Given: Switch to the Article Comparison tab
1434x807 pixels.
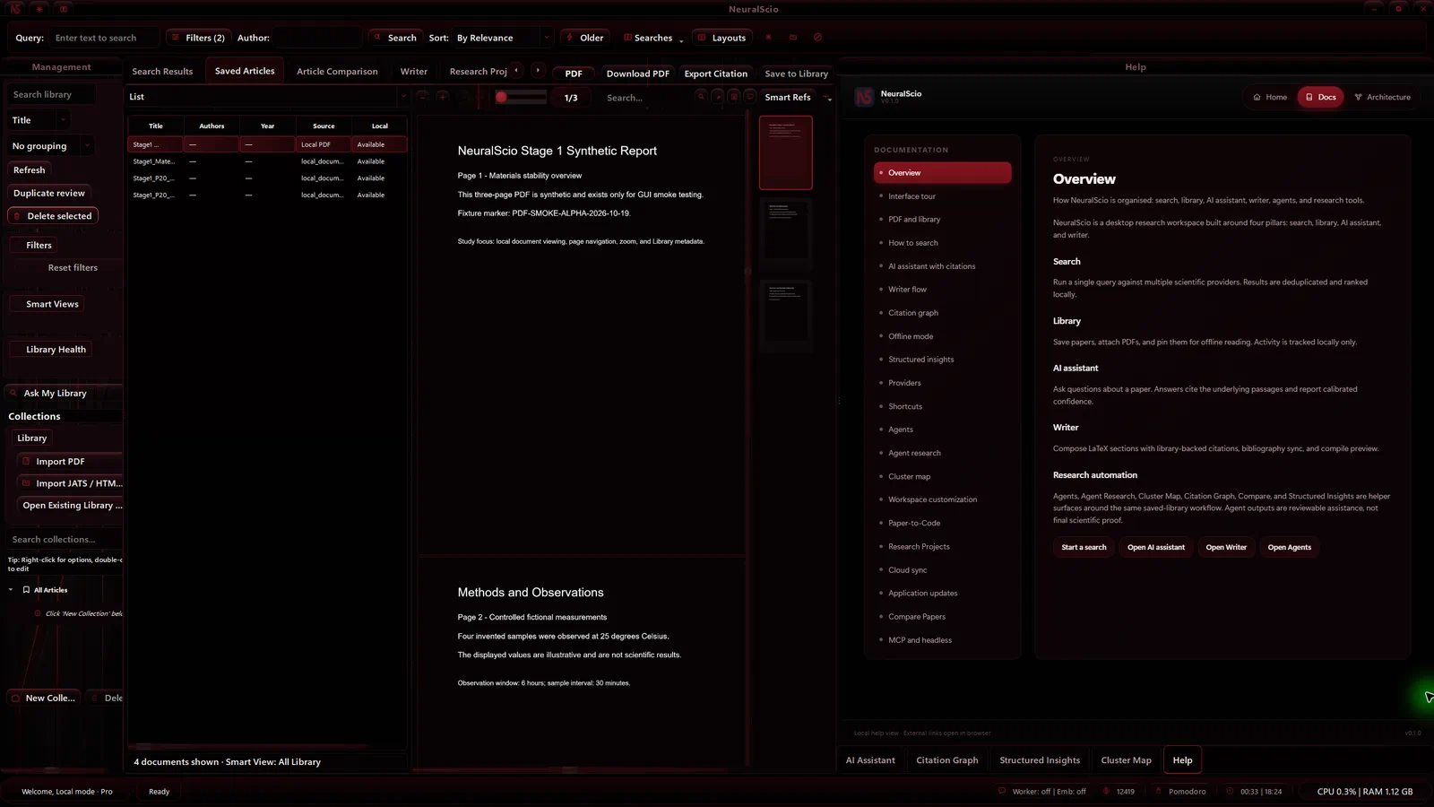Looking at the screenshot, I should pos(337,72).
